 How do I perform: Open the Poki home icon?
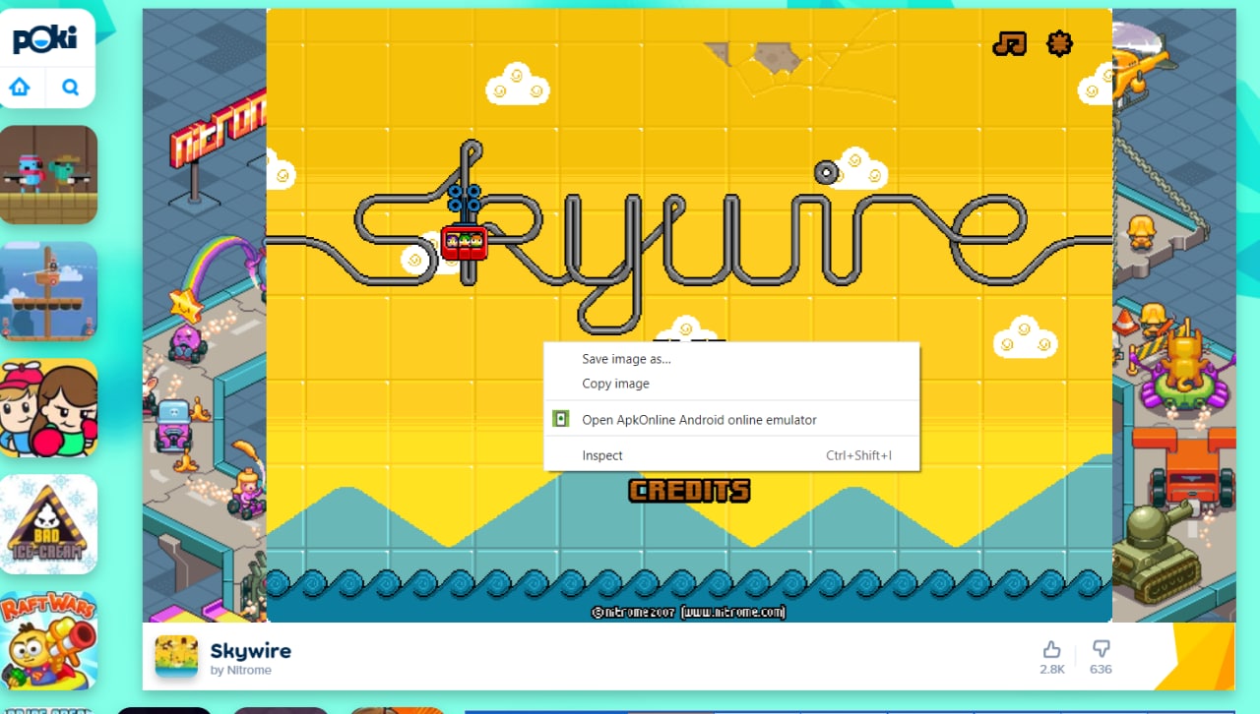pyautogui.click(x=20, y=87)
